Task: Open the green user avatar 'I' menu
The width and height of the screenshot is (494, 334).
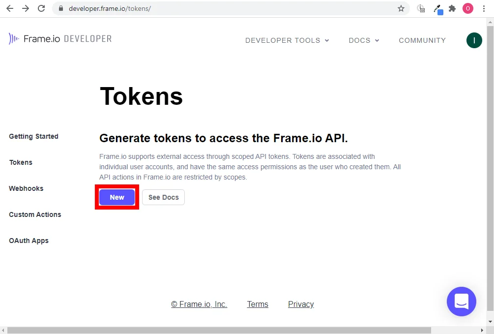Action: (x=474, y=40)
